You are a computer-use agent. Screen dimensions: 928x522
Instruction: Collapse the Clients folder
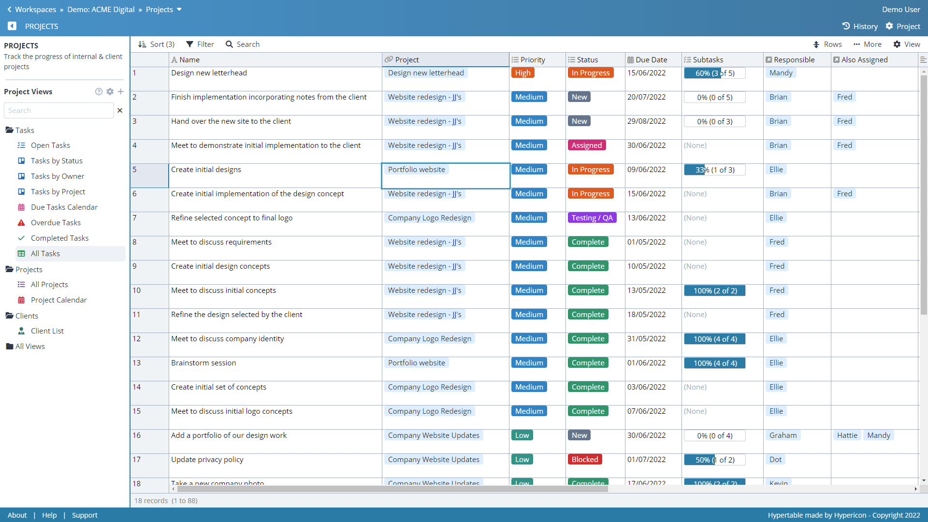pos(10,316)
